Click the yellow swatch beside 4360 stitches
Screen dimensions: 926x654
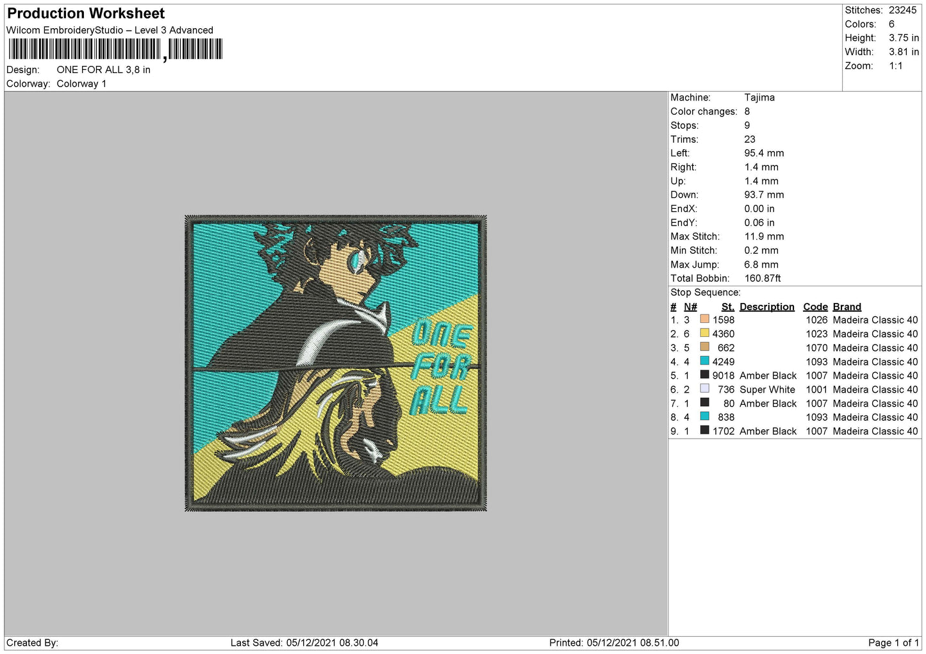(704, 333)
